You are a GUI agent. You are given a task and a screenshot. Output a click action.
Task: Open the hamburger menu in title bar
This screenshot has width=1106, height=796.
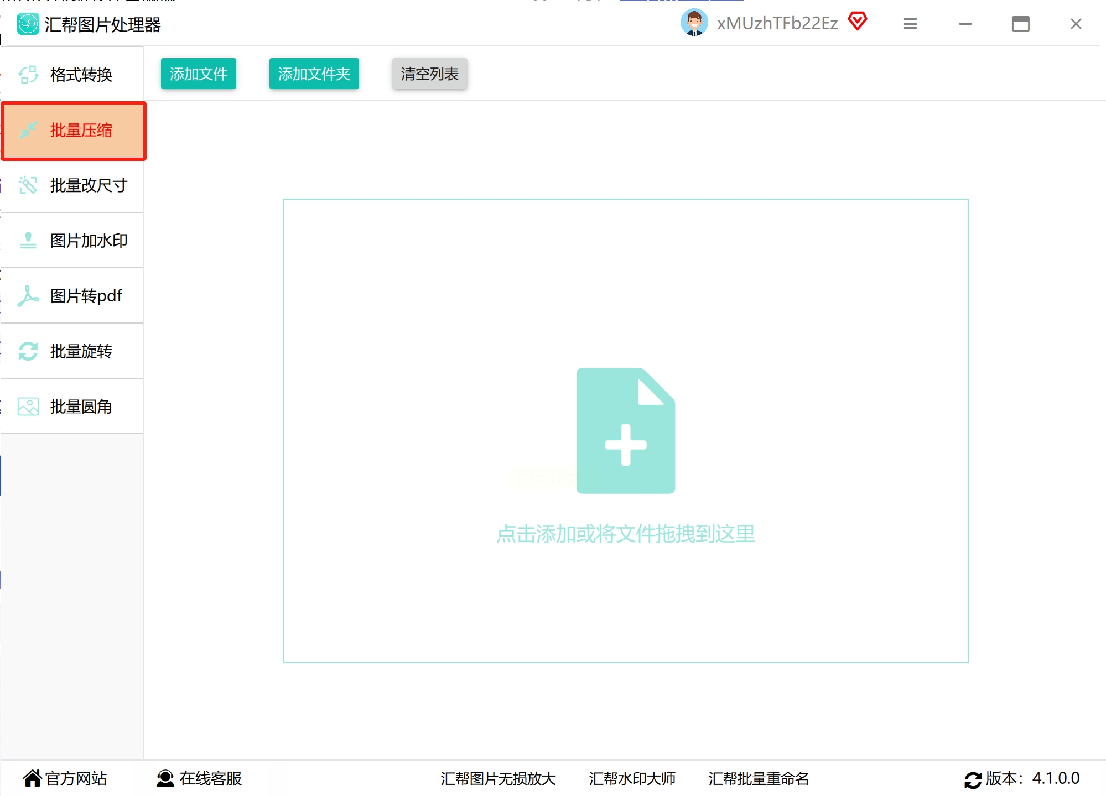[x=910, y=24]
